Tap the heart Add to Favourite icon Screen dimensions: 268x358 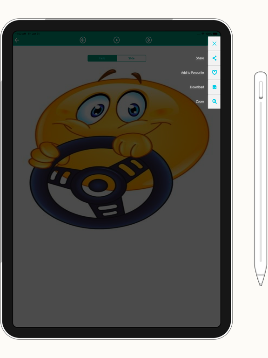coord(214,73)
